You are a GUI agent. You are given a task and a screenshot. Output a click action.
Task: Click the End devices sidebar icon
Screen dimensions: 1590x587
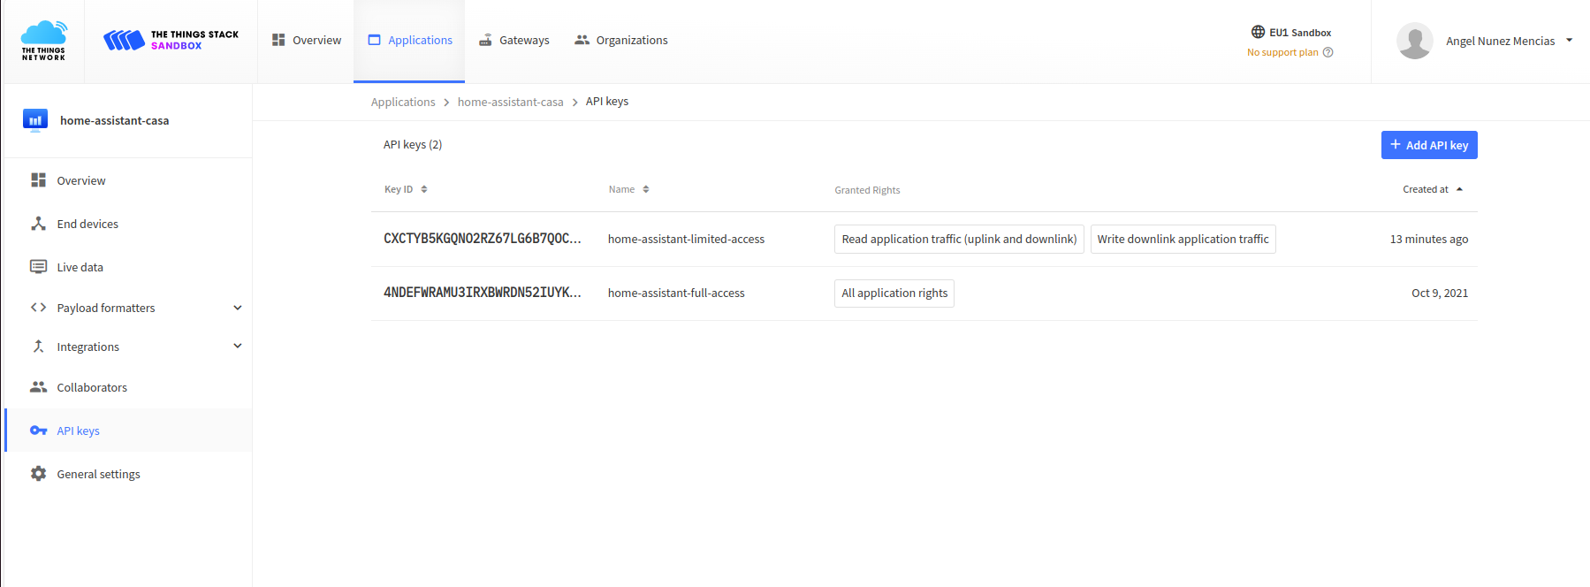(38, 224)
